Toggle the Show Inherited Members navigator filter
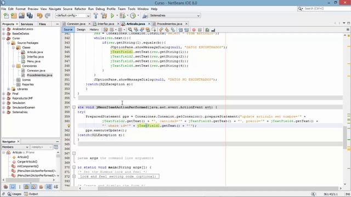The image size is (351, 197). click(x=5, y=187)
